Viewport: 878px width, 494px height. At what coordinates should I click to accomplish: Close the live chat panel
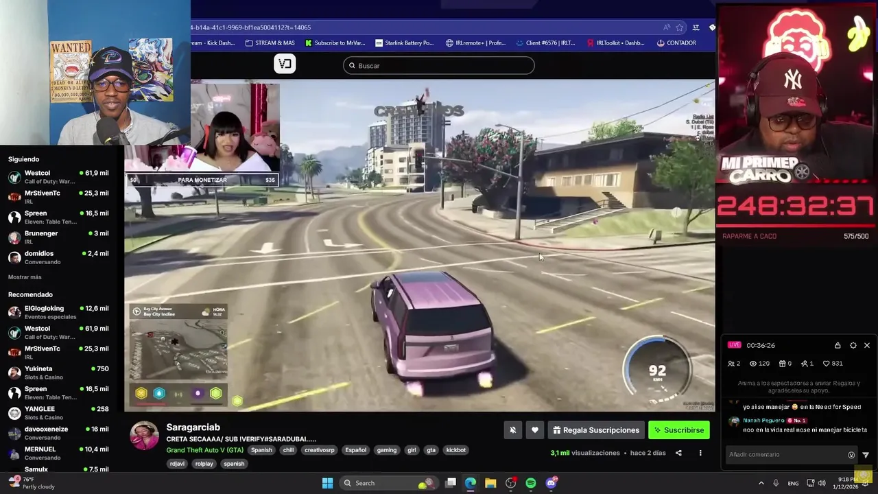pyautogui.click(x=867, y=345)
